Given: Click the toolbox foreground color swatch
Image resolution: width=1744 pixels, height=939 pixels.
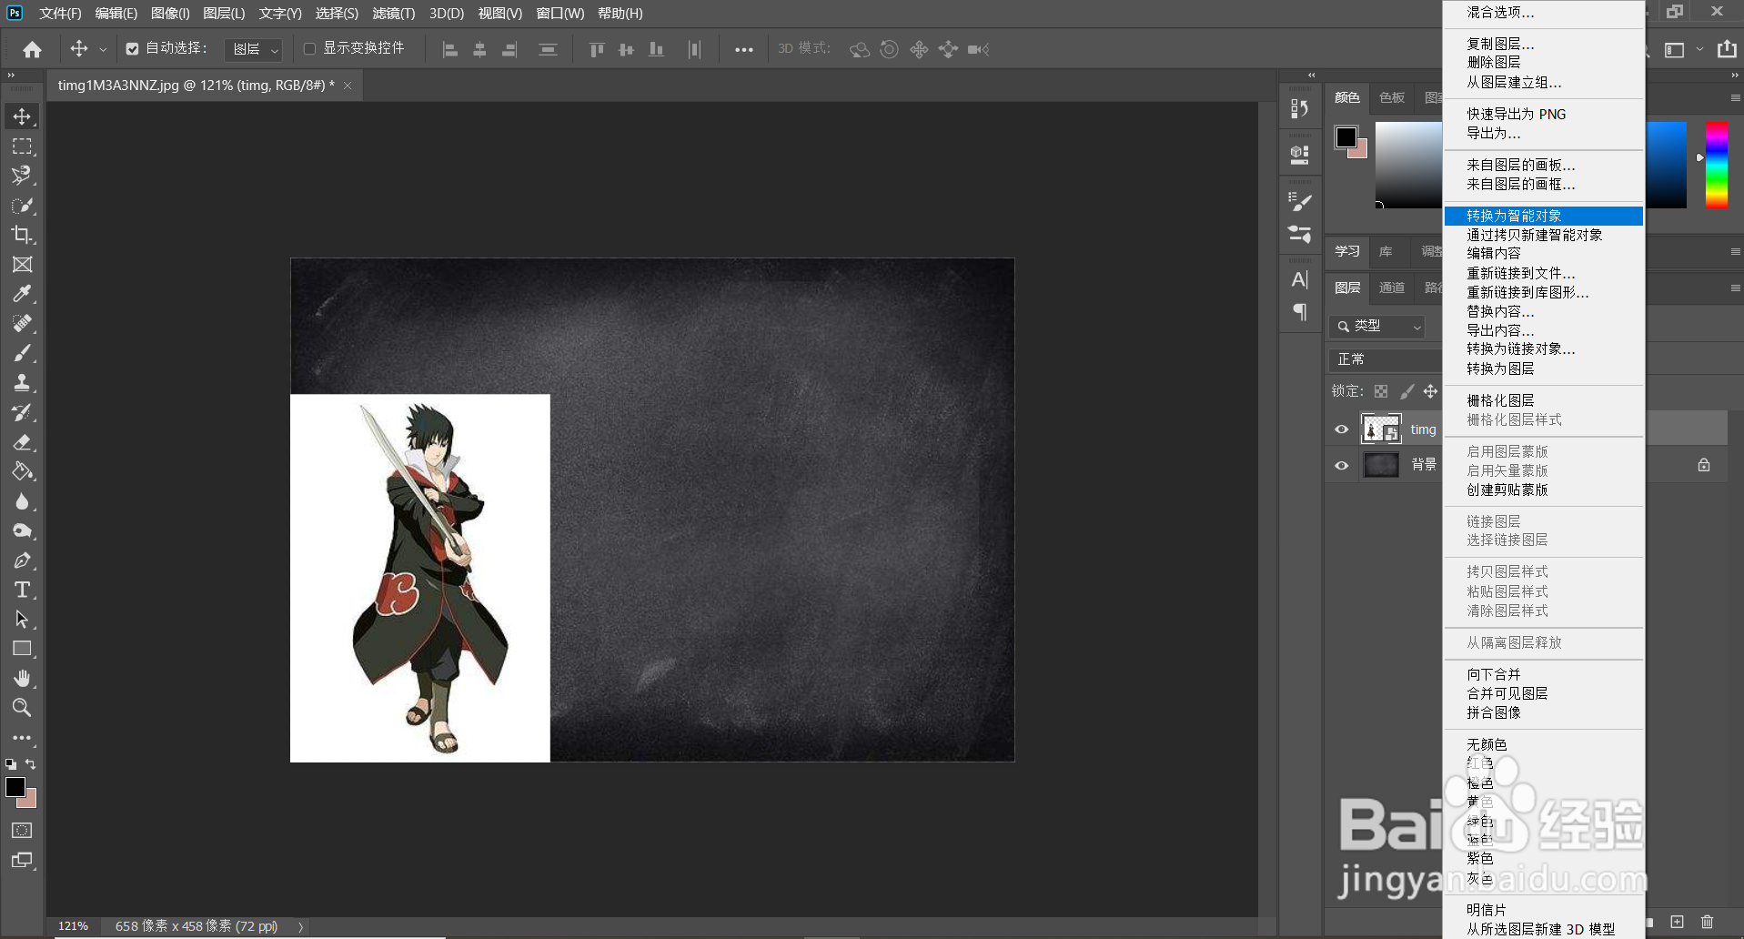Looking at the screenshot, I should click(15, 787).
